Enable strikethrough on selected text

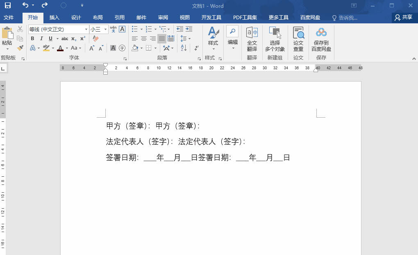coord(65,38)
